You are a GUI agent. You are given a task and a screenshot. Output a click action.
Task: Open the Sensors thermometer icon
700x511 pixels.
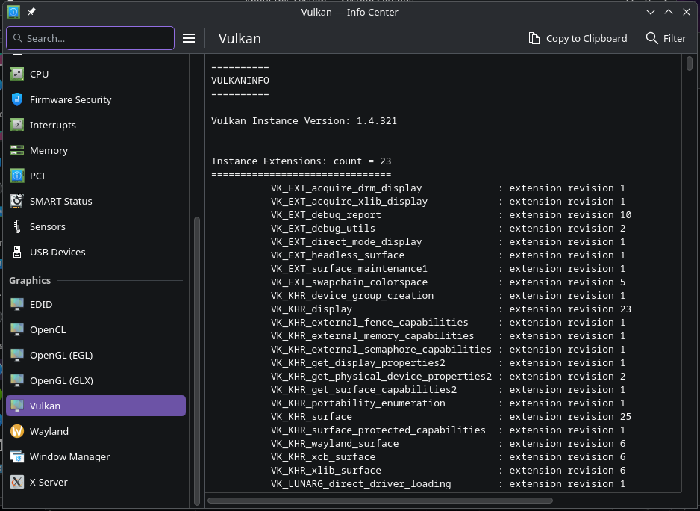click(x=17, y=226)
